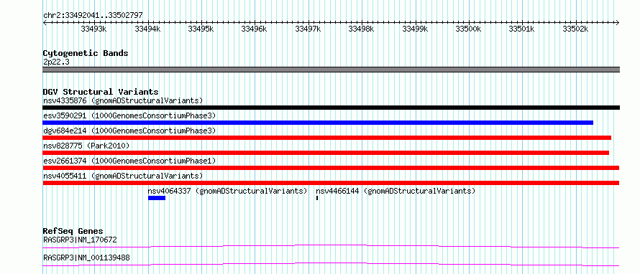Click the black nsv4335876 variant bar

(x=331, y=108)
